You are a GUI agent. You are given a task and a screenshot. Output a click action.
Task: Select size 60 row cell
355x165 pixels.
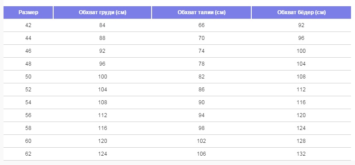click(28, 141)
